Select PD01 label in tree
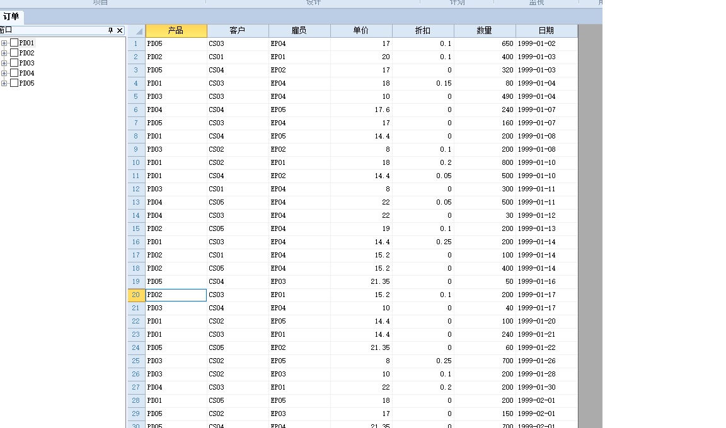Screen dimensions: 726x428 click(x=27, y=43)
